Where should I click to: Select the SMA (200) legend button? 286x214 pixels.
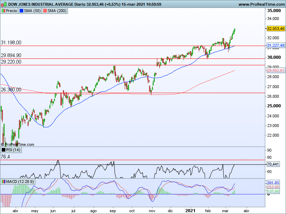[x=55, y=11]
